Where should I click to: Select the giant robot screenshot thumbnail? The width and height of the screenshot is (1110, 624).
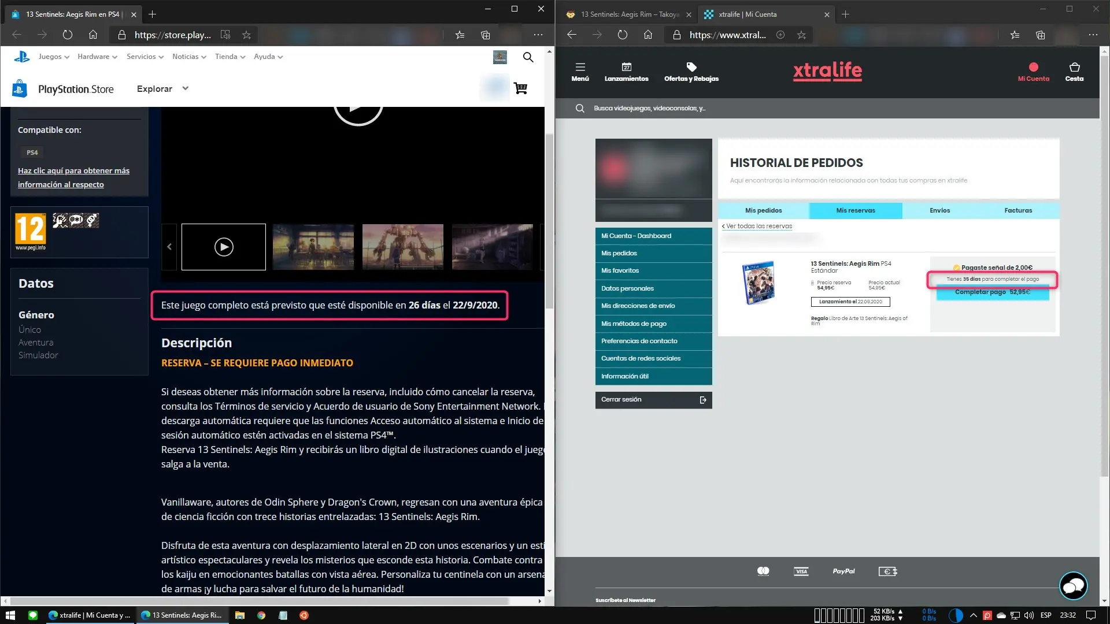[x=402, y=247]
